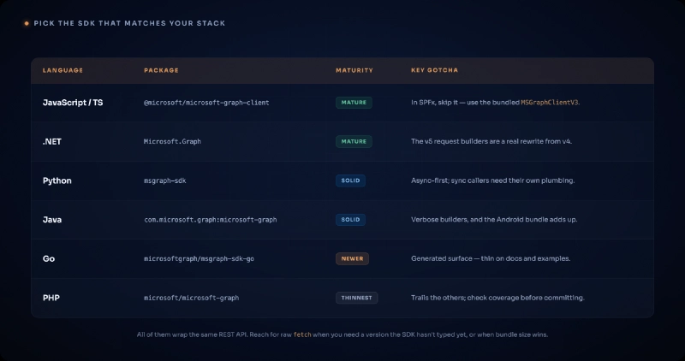Viewport: 685px width, 361px height.
Task: Click the MATURITY column header
Action: pos(354,70)
